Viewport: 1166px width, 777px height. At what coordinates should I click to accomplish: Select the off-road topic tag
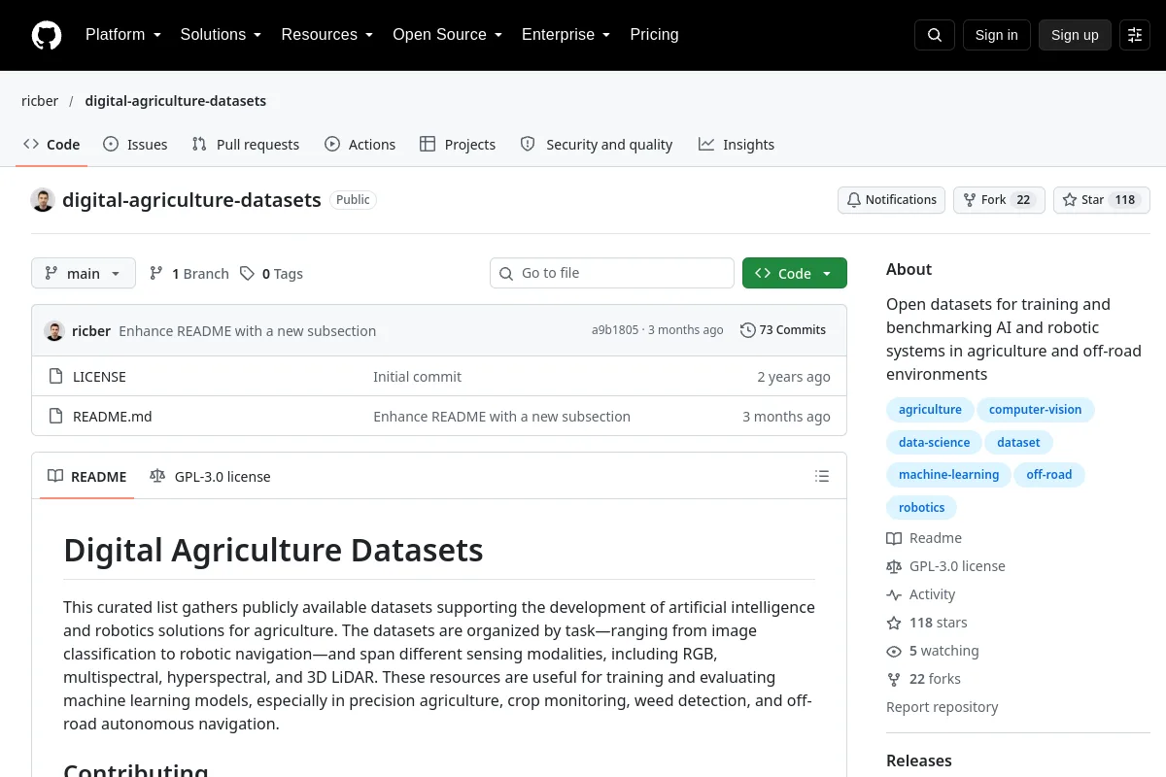(x=1049, y=475)
